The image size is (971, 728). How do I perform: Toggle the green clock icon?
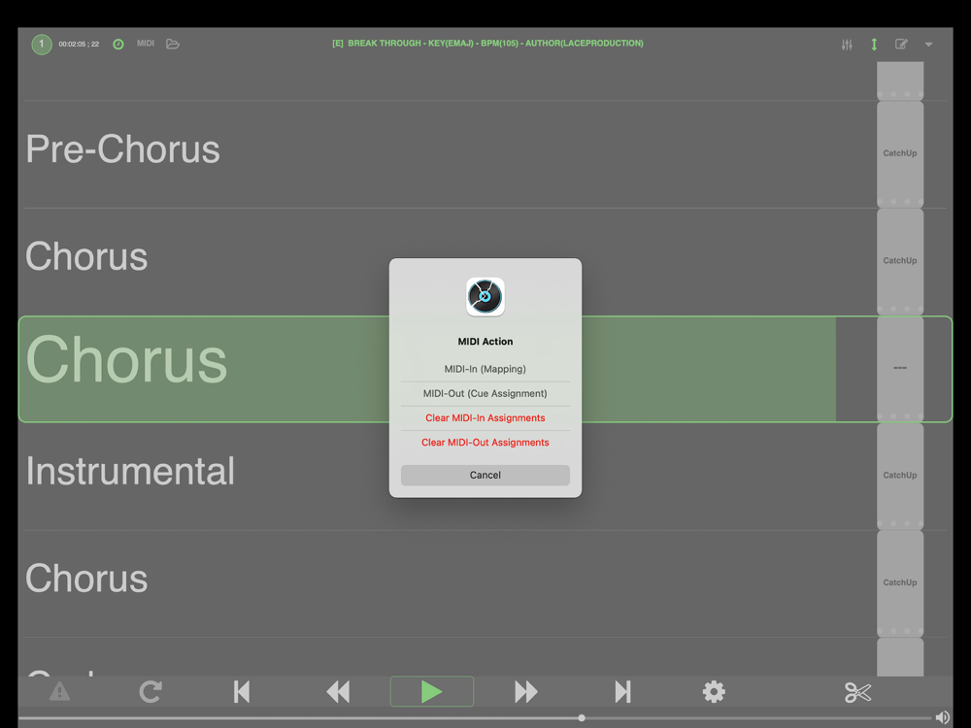tap(118, 44)
